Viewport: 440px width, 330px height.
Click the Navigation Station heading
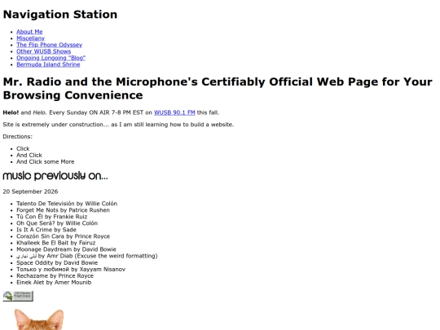(x=60, y=15)
